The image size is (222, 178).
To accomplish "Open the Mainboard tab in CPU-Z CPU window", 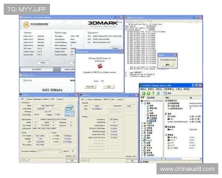I will click(38, 99).
